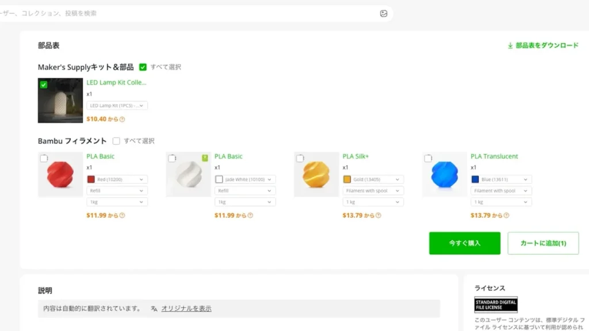Open the 1kg weight dropdown for Red PLA

pos(117,202)
